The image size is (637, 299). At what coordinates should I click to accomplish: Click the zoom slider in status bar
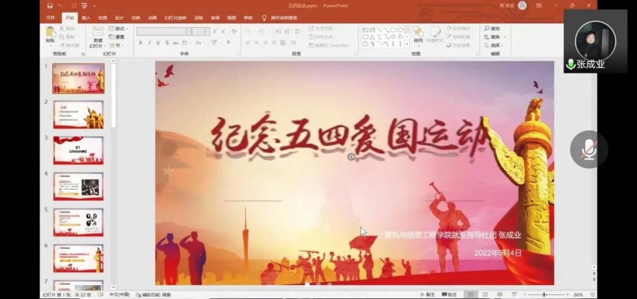coord(543,294)
